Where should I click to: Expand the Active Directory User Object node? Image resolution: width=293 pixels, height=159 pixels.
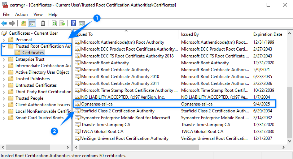[x=4, y=72]
